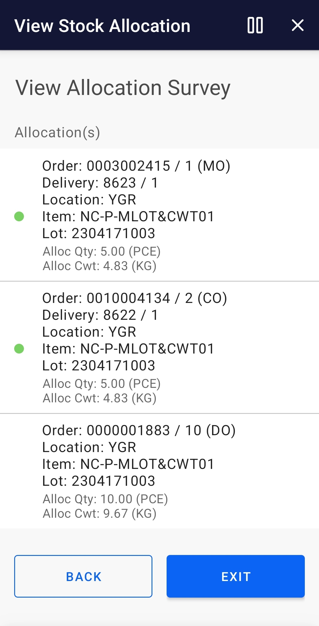Image resolution: width=319 pixels, height=626 pixels.
Task: Tap Lot 2304171003 in the first allocation
Action: point(99,233)
